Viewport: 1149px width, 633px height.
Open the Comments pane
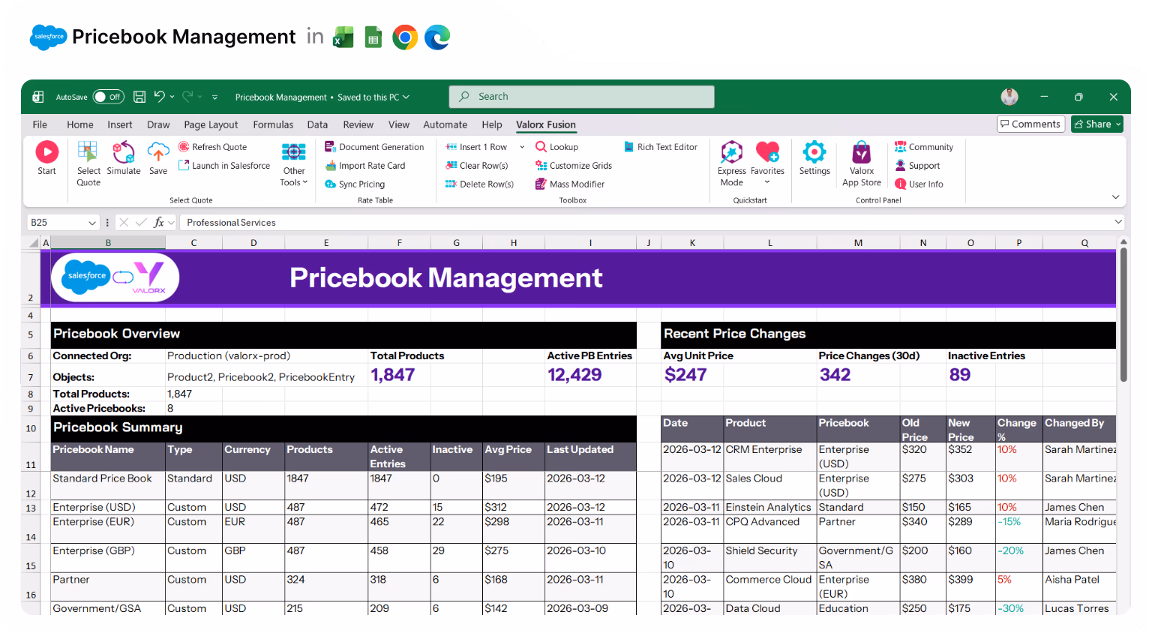click(x=1030, y=124)
